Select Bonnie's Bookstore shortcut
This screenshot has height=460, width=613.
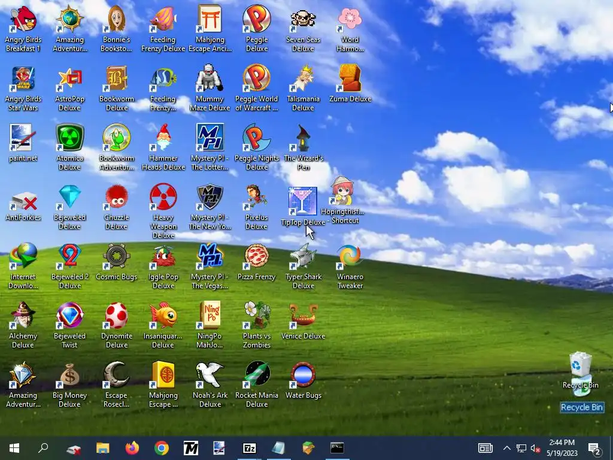tap(117, 19)
